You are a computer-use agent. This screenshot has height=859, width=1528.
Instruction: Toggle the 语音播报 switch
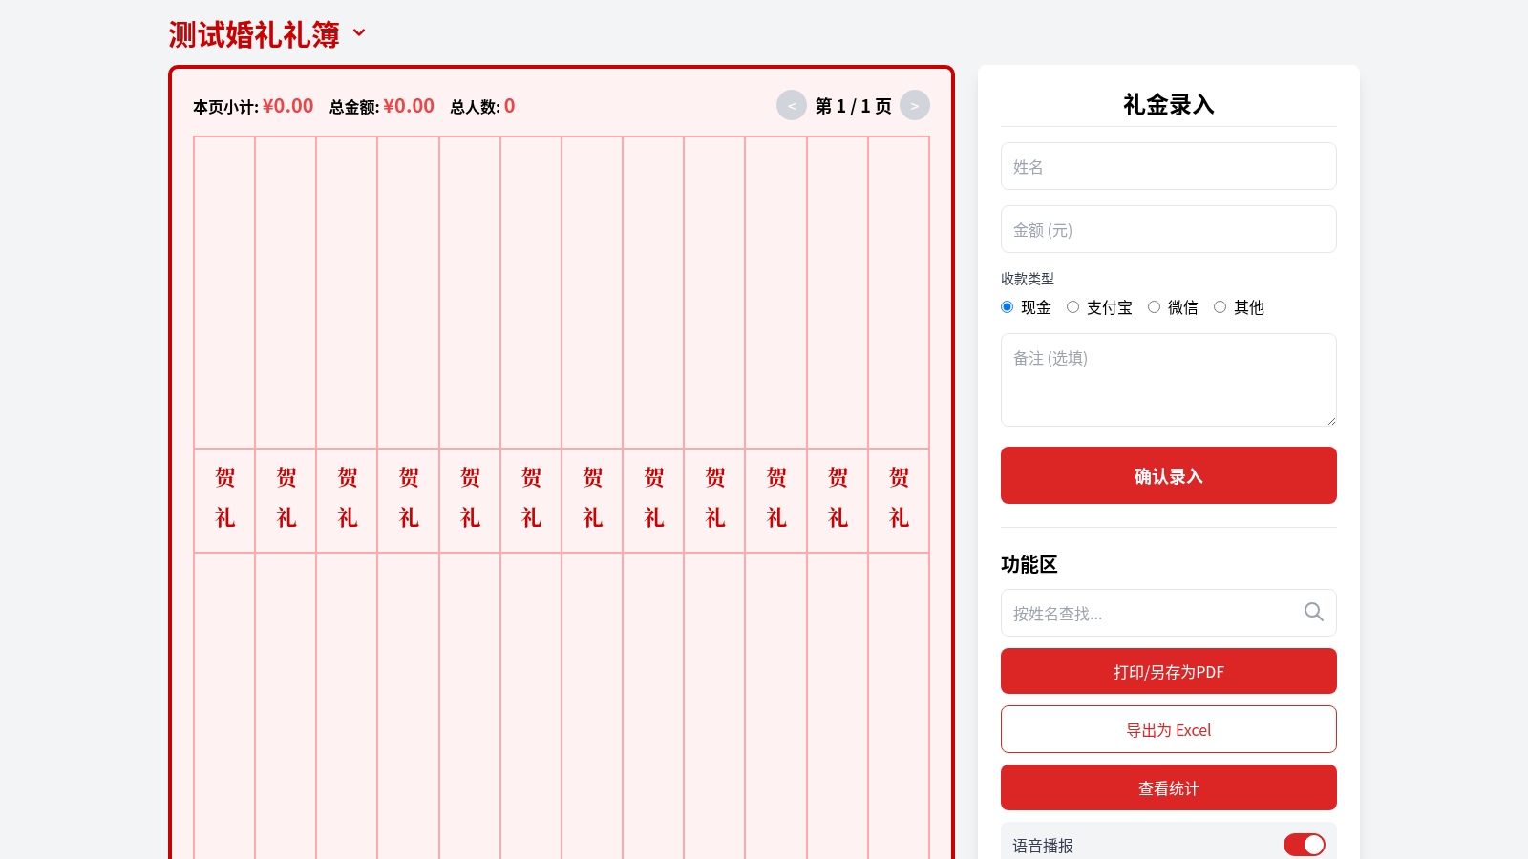[1305, 845]
